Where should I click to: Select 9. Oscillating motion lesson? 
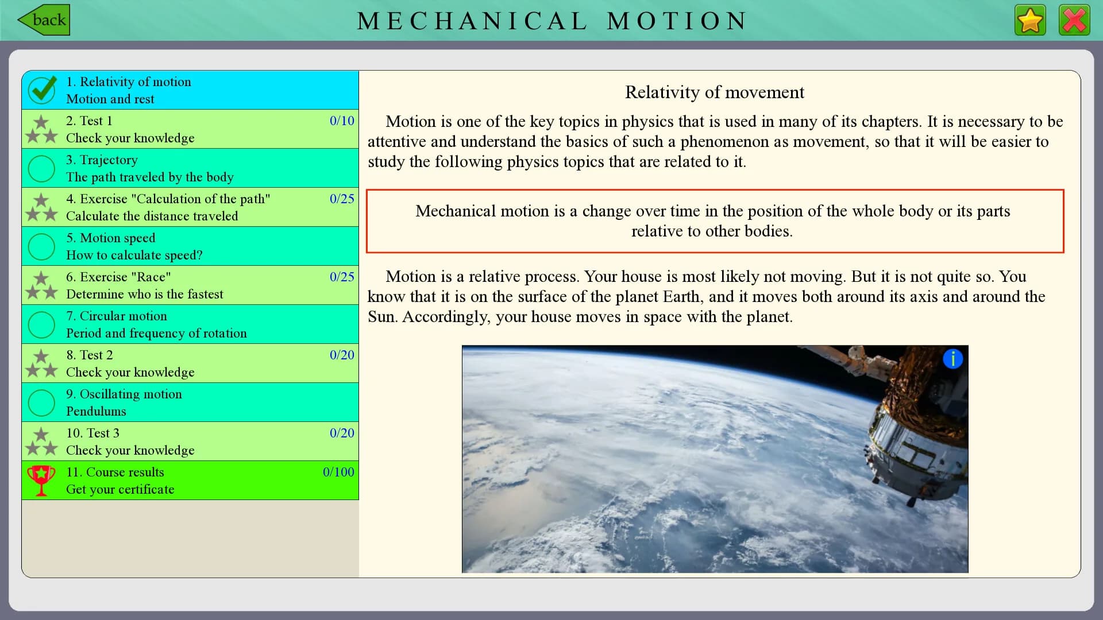(x=190, y=402)
